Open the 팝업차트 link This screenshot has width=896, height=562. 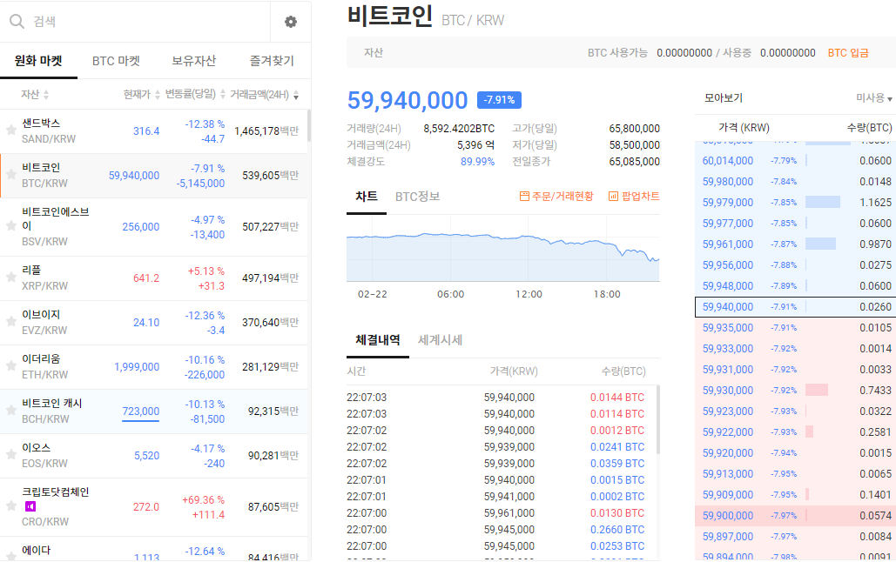pyautogui.click(x=634, y=197)
